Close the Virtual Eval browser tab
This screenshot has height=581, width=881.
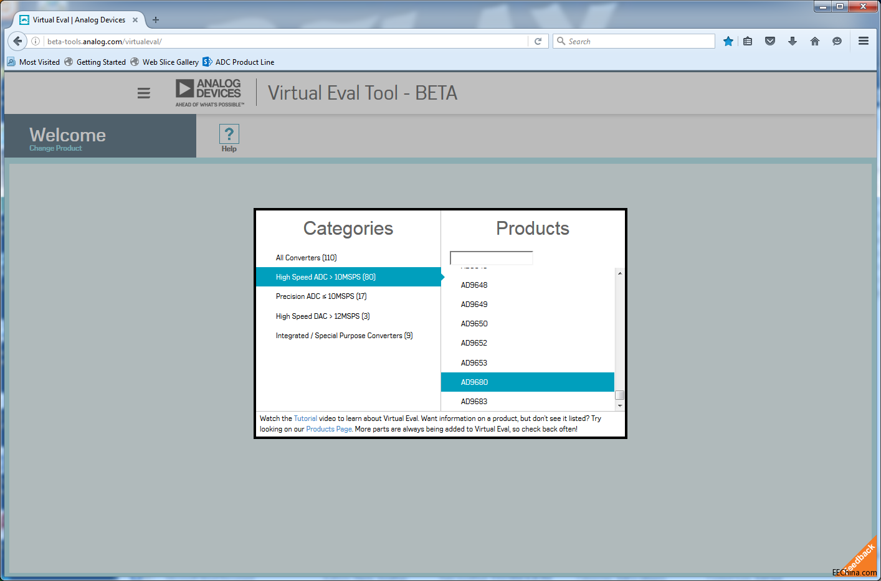tap(135, 20)
